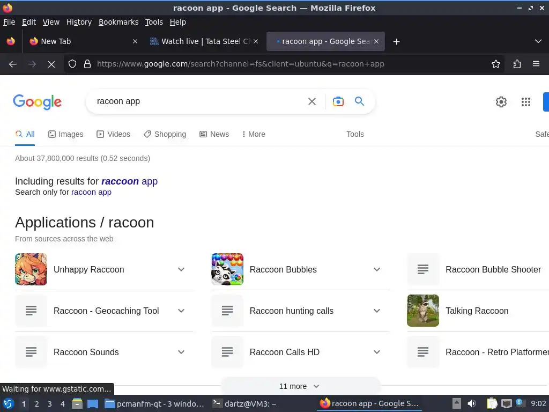Open pcmanfm-qt windows in taskbar
This screenshot has height=412, width=549.
(x=154, y=404)
